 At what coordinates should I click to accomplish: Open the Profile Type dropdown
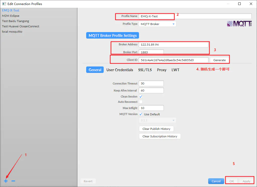click(x=158, y=24)
